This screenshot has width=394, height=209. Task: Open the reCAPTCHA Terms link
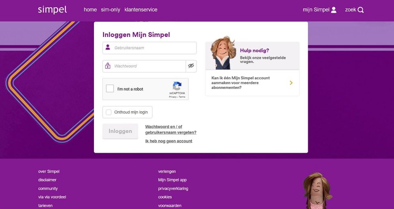182,97
